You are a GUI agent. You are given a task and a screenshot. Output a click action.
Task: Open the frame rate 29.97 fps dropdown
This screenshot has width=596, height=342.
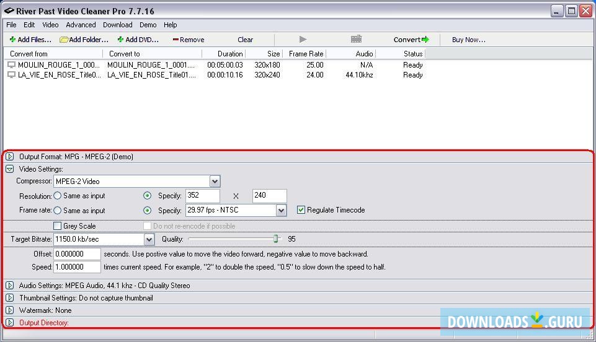coord(281,210)
